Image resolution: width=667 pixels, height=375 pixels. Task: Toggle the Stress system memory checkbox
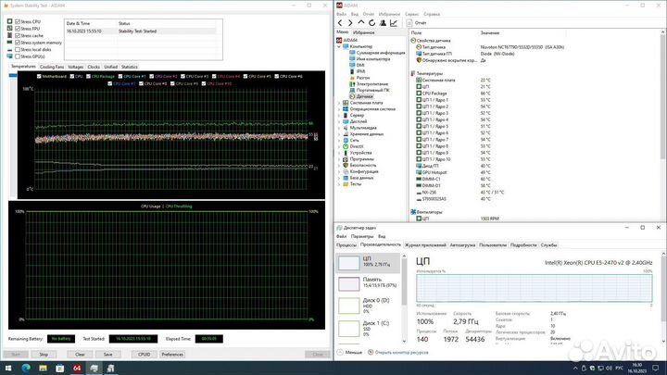click(x=18, y=43)
